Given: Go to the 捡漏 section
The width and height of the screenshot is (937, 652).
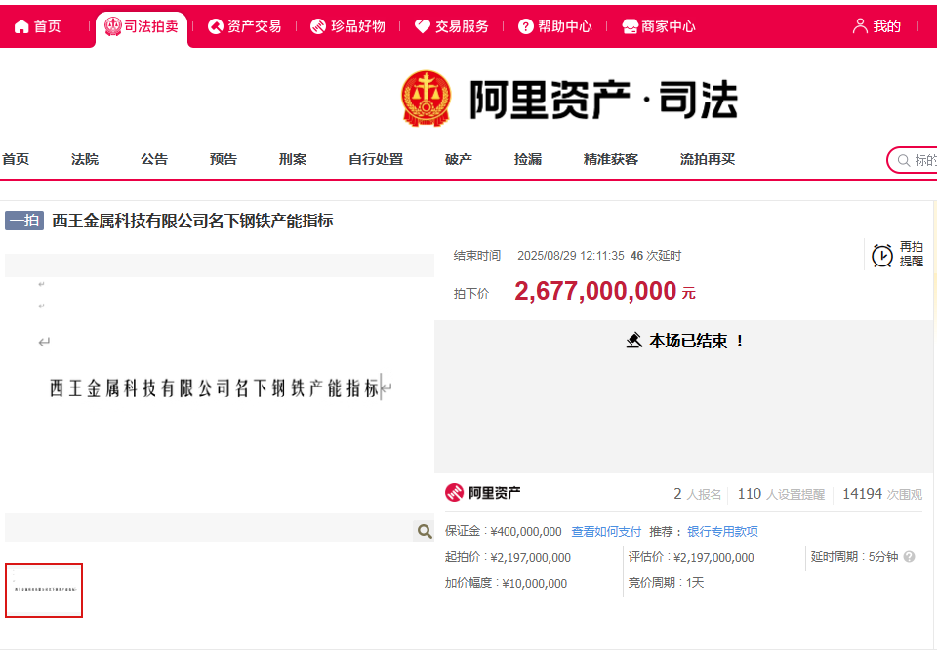Looking at the screenshot, I should coord(528,159).
